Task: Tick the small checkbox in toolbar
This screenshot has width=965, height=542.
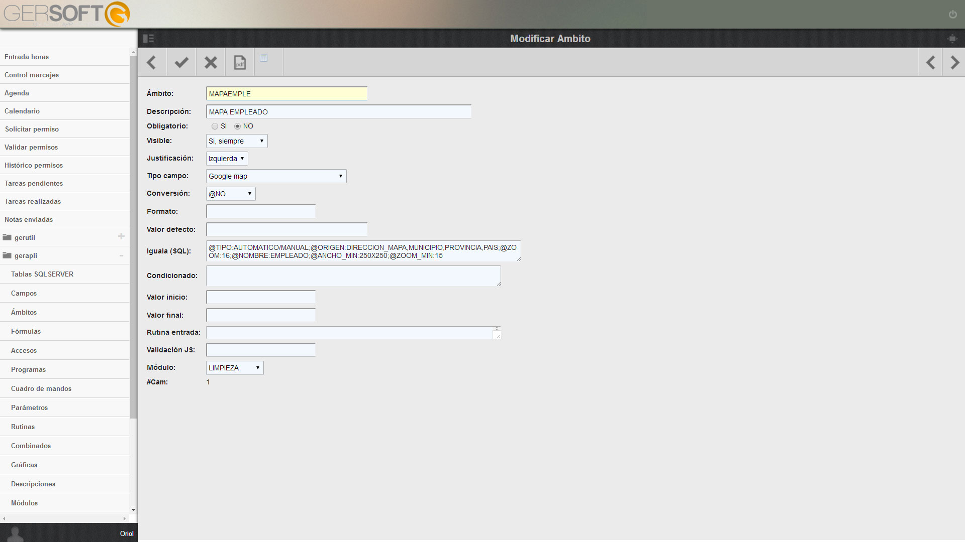Action: coord(264,58)
